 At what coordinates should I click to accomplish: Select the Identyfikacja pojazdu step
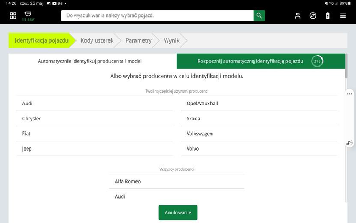click(41, 40)
